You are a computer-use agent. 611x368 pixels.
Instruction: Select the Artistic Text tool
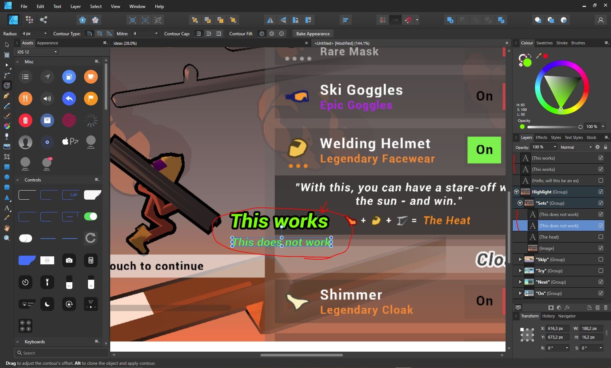pyautogui.click(x=7, y=208)
